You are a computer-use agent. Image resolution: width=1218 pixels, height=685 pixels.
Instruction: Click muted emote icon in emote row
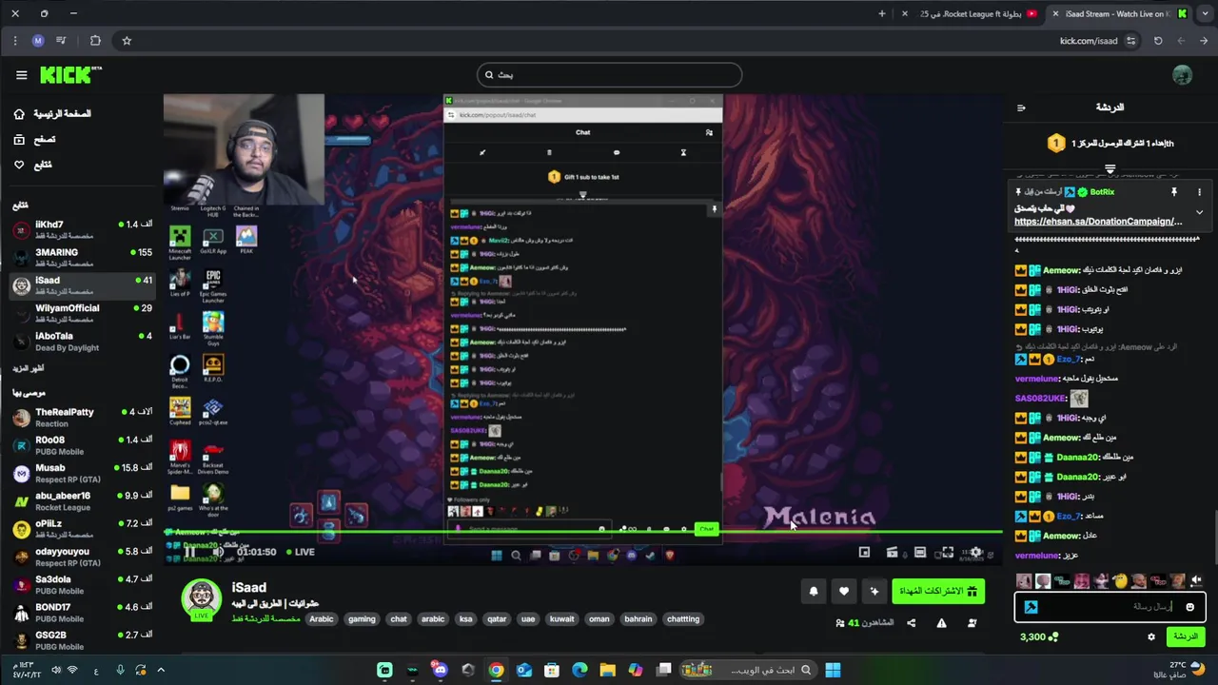point(1196,580)
